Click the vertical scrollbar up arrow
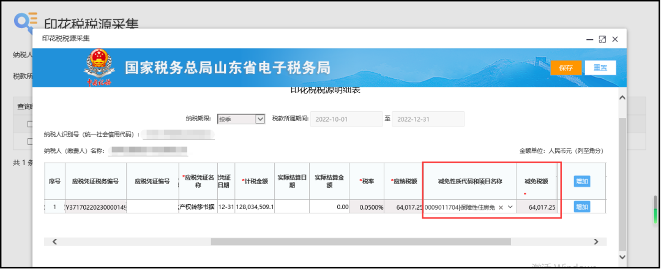 pos(622,98)
